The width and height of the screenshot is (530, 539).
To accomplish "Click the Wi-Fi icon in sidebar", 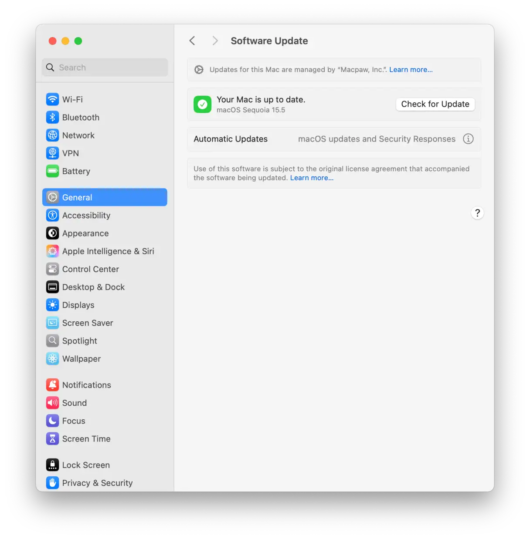I will (52, 99).
